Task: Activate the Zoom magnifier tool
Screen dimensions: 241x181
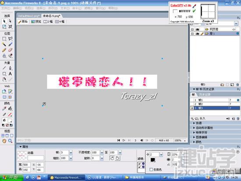Action: (10, 141)
